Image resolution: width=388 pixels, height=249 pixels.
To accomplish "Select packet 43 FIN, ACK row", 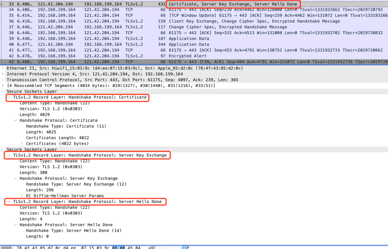I will tap(194, 62).
